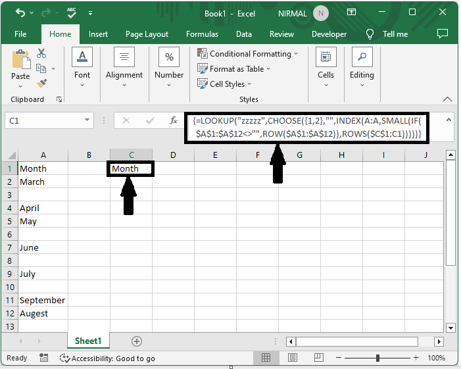This screenshot has height=369, width=461.
Task: Switch to Normal view icon
Action: [x=266, y=358]
